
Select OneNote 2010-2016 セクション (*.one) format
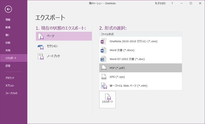click(x=141, y=41)
